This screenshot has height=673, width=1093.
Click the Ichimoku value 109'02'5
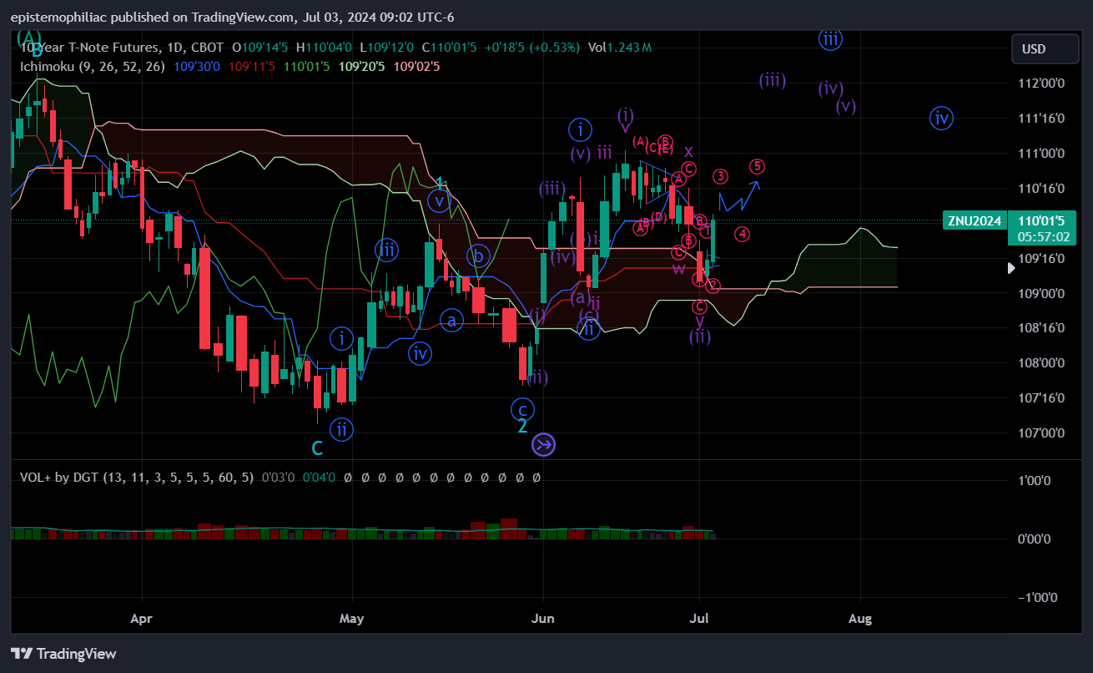pyautogui.click(x=417, y=66)
